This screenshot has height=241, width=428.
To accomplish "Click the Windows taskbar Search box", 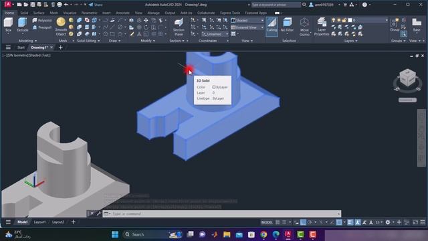I will 152,234.
